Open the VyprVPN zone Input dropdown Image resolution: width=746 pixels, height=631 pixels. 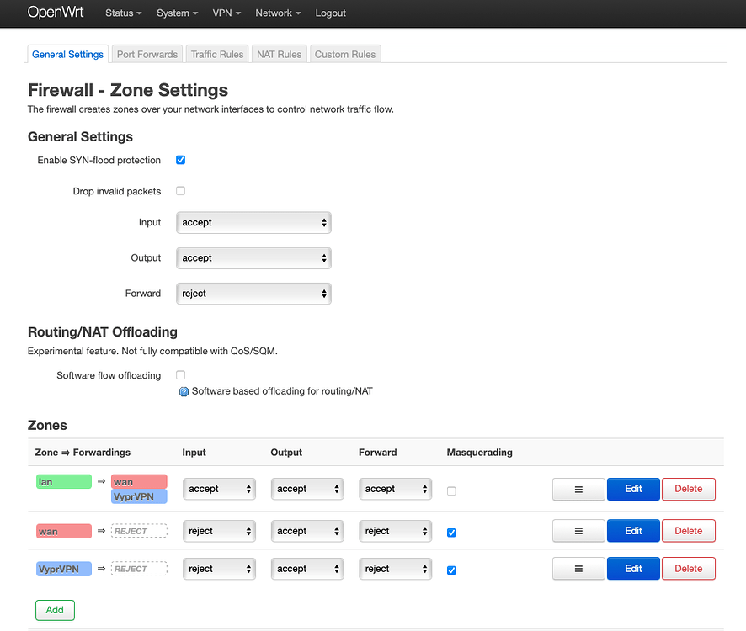(219, 569)
